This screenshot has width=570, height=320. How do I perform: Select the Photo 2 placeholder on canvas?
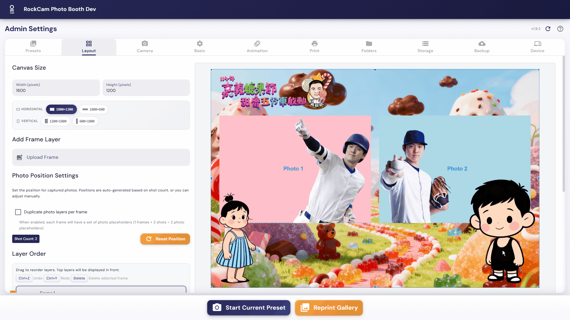[457, 169]
